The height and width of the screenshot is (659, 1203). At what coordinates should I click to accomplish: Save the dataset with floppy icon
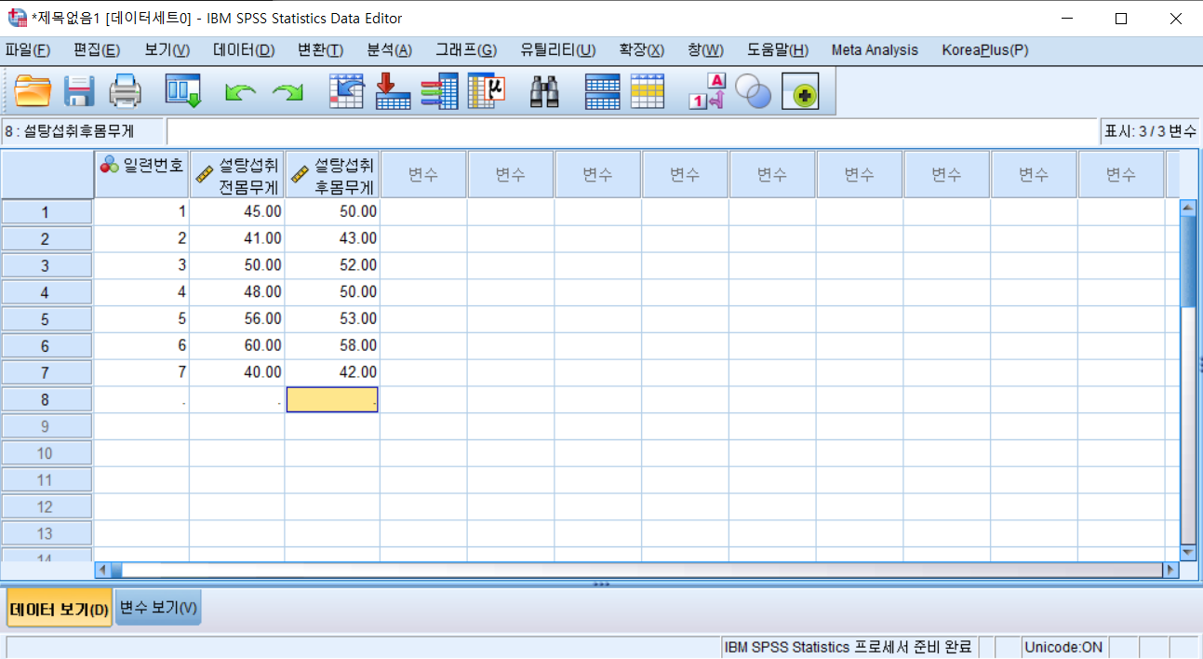click(80, 91)
